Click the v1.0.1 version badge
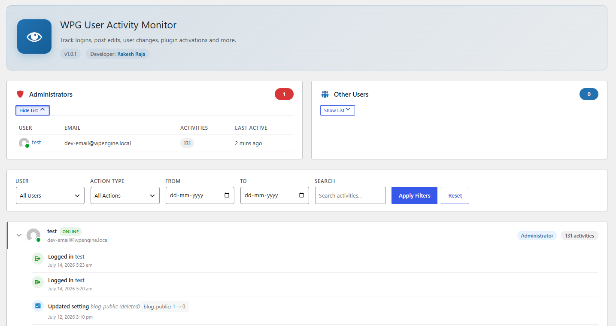616x326 pixels. click(x=70, y=54)
